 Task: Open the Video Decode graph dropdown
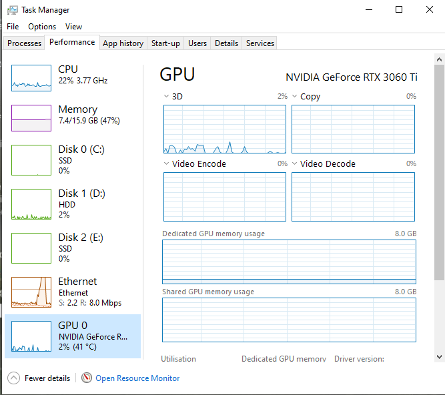pyautogui.click(x=295, y=164)
